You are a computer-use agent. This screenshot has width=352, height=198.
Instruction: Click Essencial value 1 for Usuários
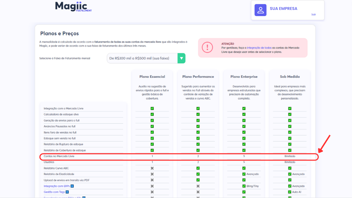pos(152,162)
